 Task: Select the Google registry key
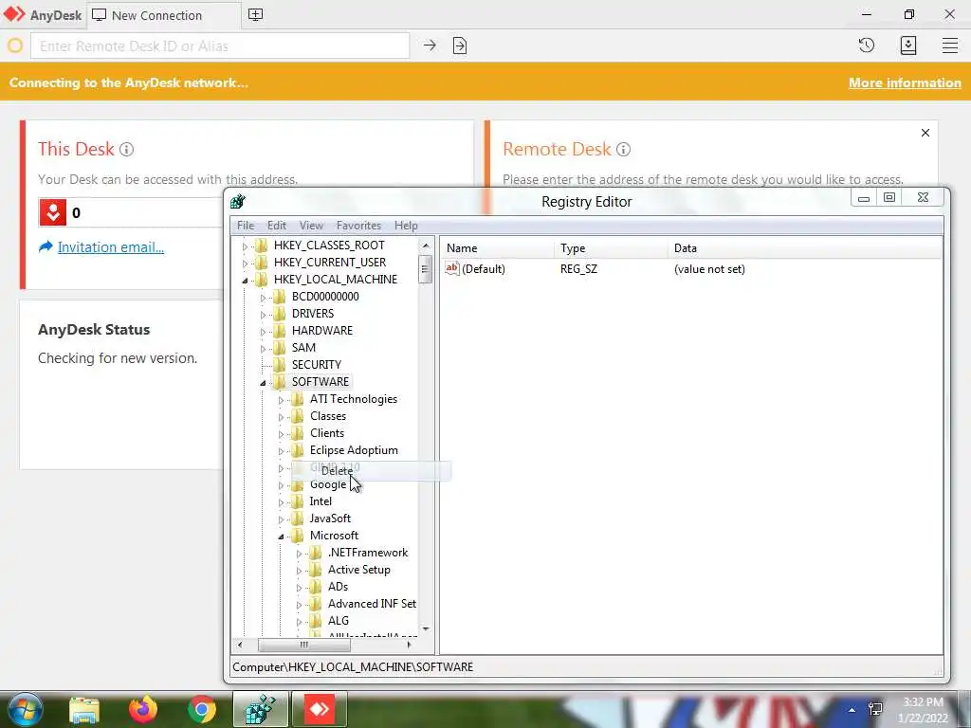328,484
